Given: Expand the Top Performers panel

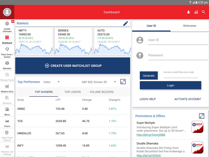Looking at the screenshot, I should (x=123, y=81).
